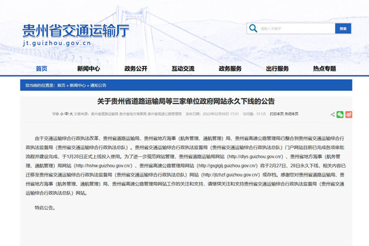Set font size to 大
This screenshot has width=369, height=246.
point(71,114)
